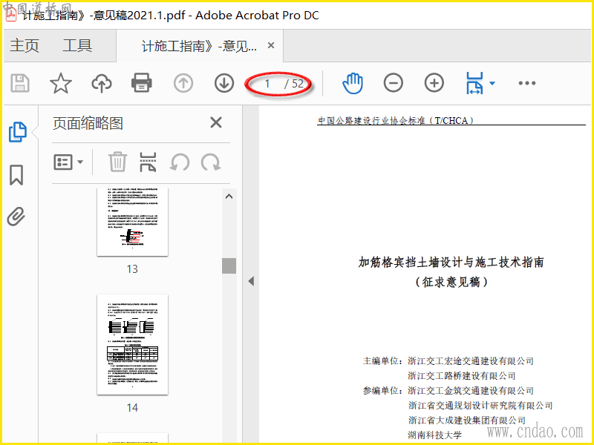Click the page number field showing 1
This screenshot has width=594, height=445.
click(x=267, y=83)
